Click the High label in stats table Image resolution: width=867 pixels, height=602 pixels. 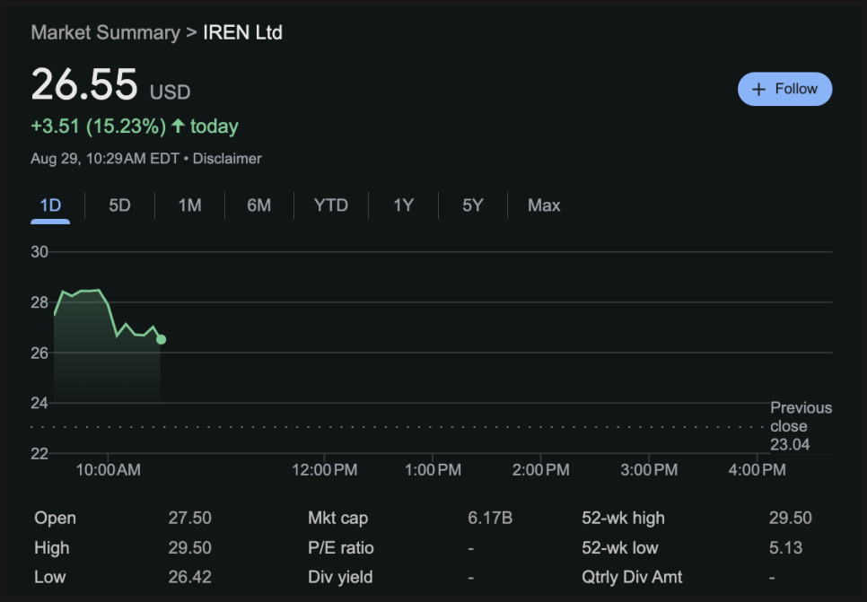51,548
